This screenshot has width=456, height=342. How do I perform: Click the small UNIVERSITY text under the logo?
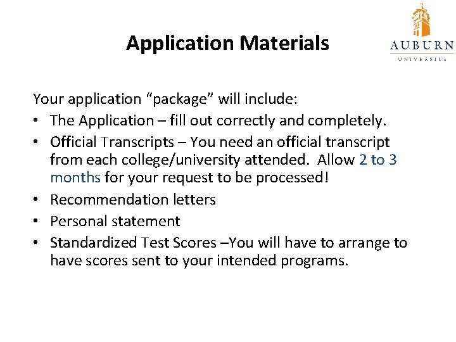(421, 58)
